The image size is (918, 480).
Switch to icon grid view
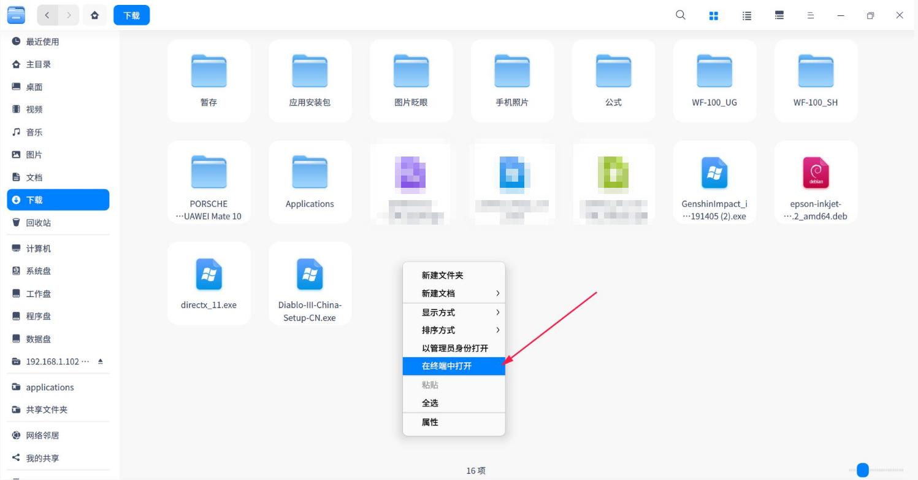pos(713,15)
